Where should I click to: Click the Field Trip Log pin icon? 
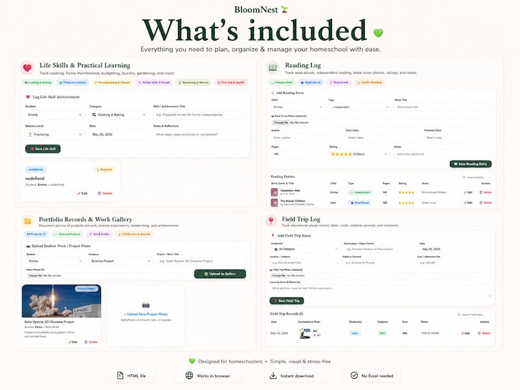[x=271, y=221]
